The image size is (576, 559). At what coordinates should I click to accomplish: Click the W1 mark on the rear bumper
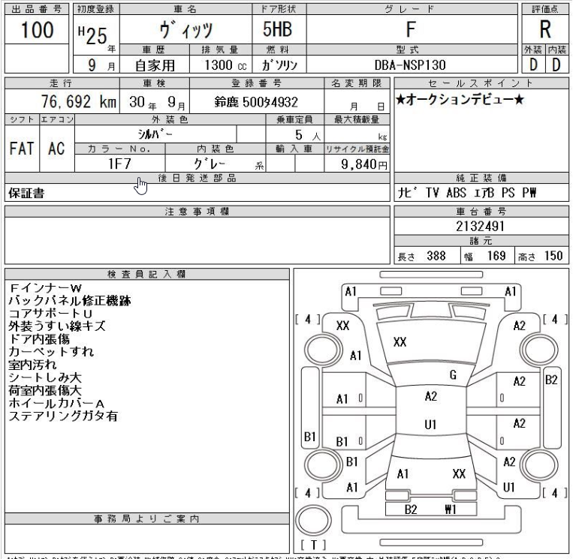pos(451,509)
